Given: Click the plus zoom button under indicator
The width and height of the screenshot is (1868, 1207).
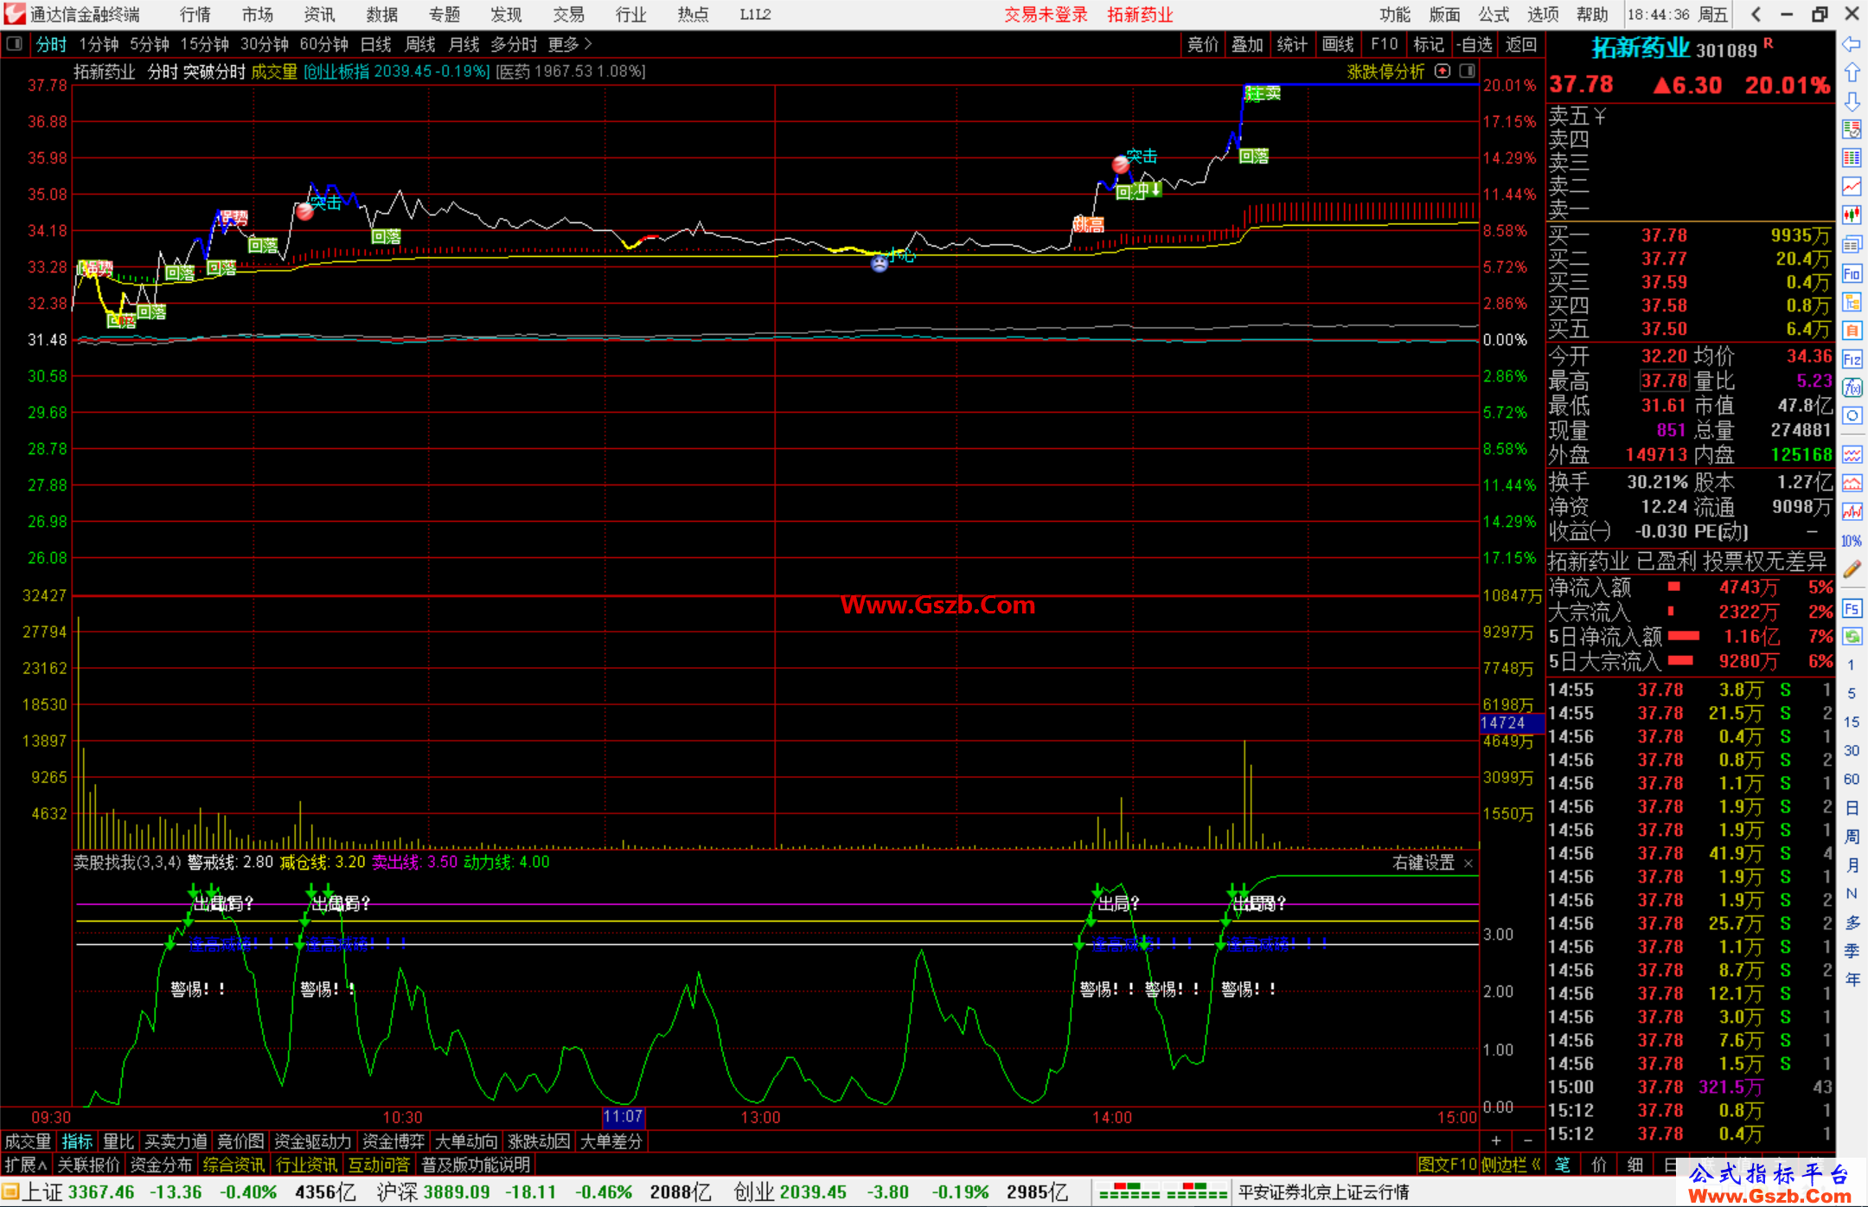Looking at the screenshot, I should 1496,1141.
